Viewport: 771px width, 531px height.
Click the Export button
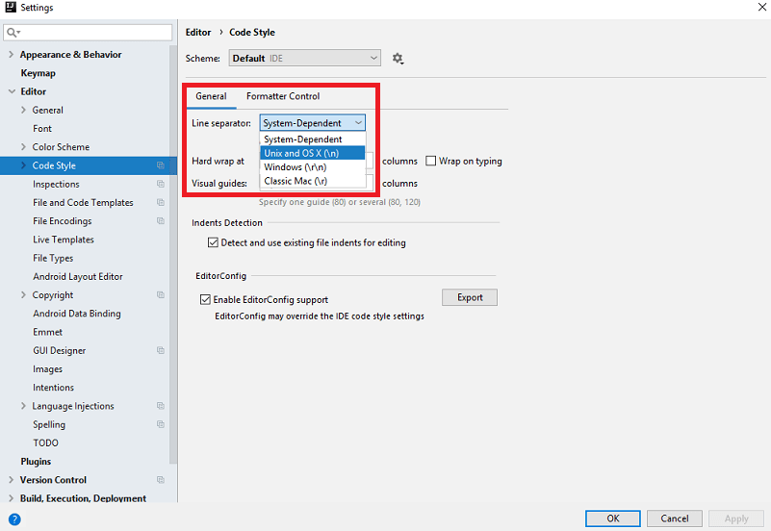pyautogui.click(x=470, y=297)
